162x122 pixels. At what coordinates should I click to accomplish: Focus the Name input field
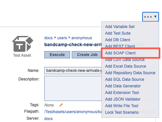[x=73, y=71]
